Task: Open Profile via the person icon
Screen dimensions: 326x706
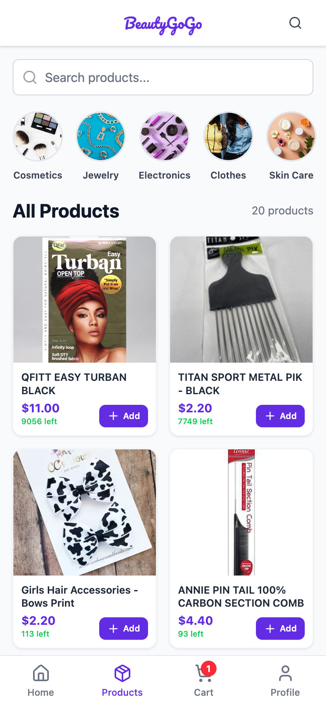Action: (285, 673)
